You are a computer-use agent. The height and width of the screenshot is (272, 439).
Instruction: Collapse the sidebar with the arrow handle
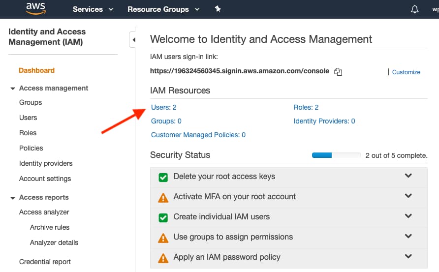point(132,40)
